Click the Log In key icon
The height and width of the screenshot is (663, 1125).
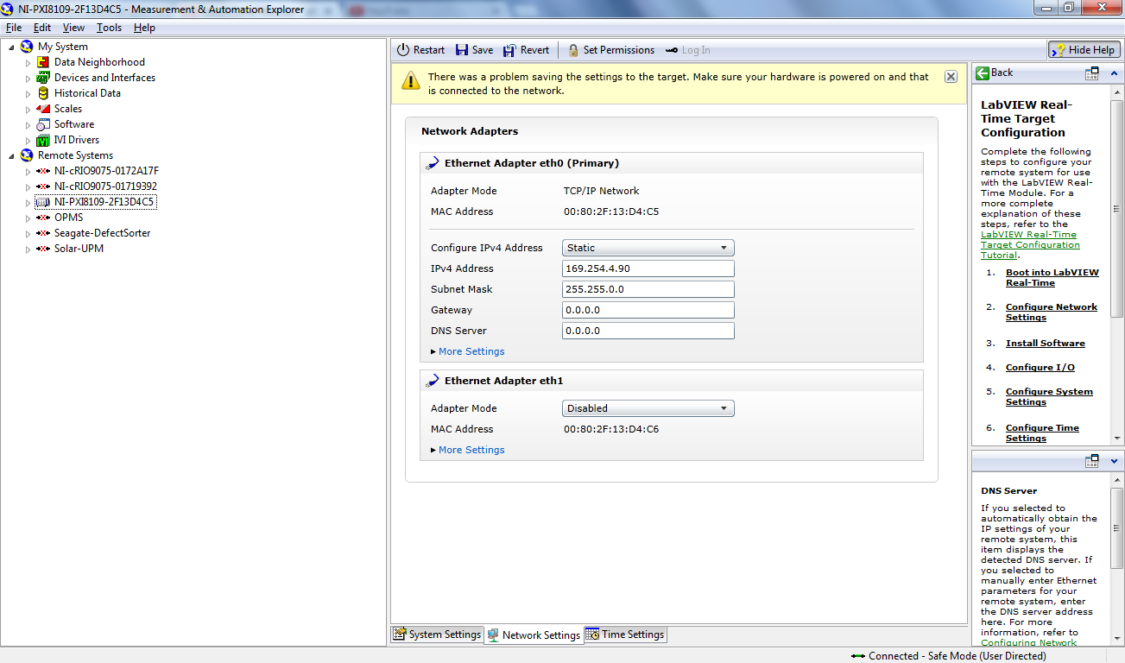pos(672,50)
